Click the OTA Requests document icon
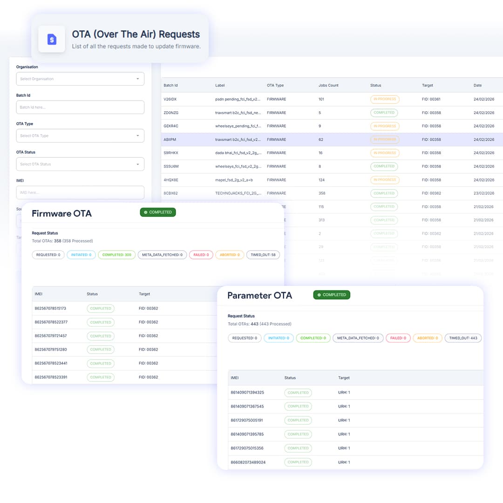 [52, 39]
